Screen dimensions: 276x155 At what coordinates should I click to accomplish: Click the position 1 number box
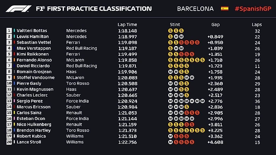tap(9, 31)
